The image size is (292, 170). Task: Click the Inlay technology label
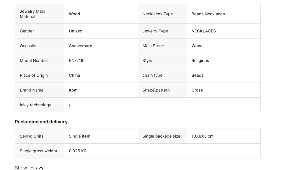coord(35,105)
